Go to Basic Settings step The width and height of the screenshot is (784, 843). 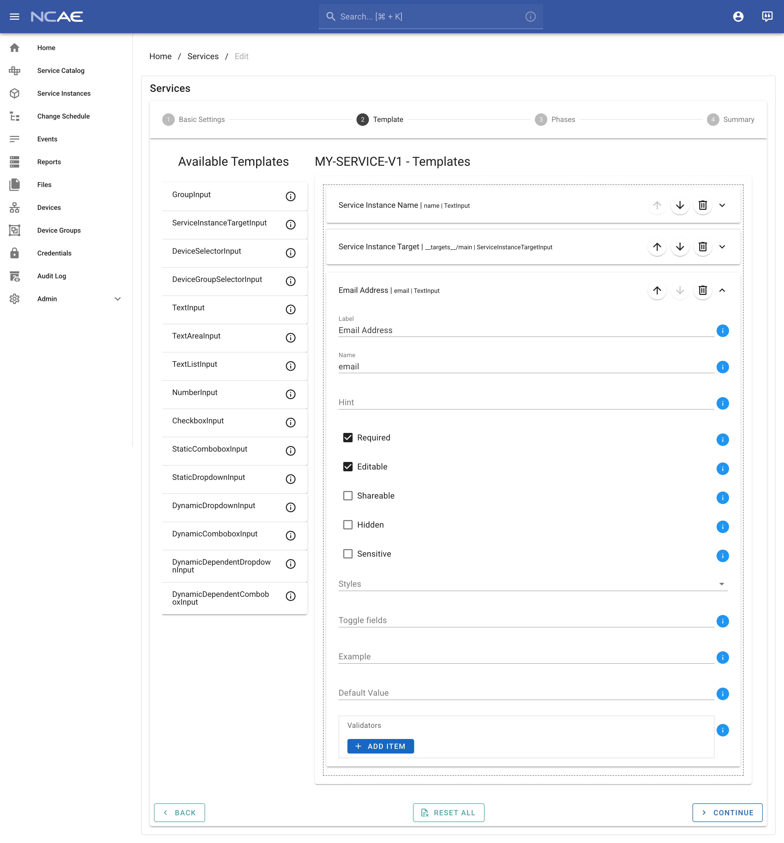coord(194,120)
